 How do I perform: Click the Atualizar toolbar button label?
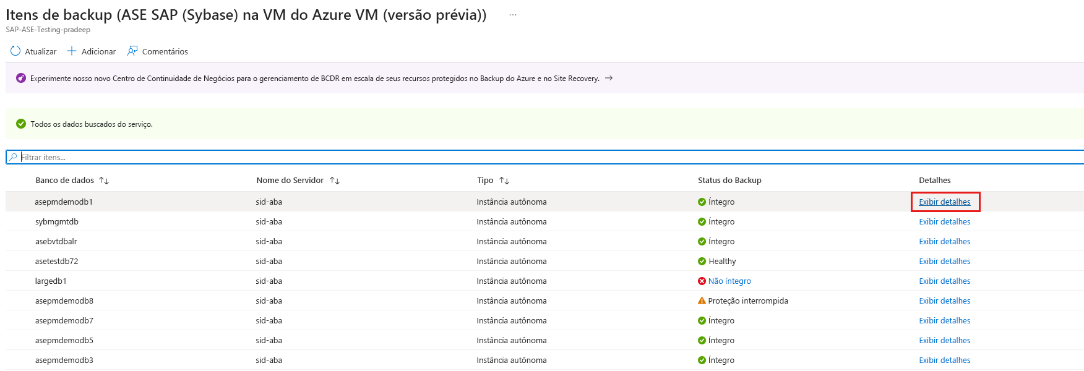pos(41,51)
